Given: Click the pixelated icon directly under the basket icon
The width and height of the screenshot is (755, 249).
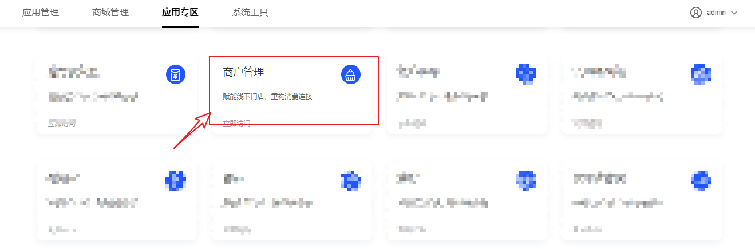Looking at the screenshot, I should (x=351, y=180).
